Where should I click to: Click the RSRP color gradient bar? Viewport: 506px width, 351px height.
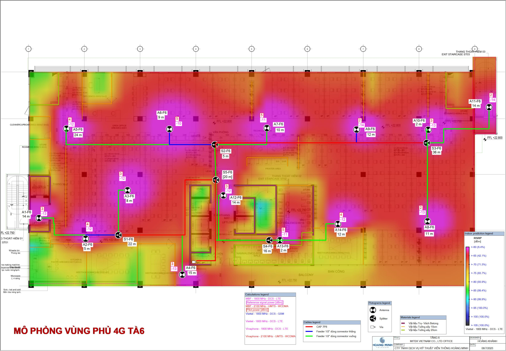pos(467,286)
